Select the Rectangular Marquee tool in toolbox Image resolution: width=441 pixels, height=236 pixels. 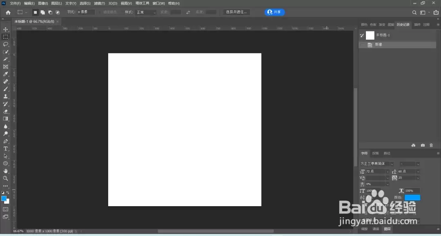point(5,37)
